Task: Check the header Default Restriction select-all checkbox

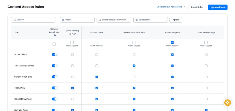Action: [x=54, y=44]
